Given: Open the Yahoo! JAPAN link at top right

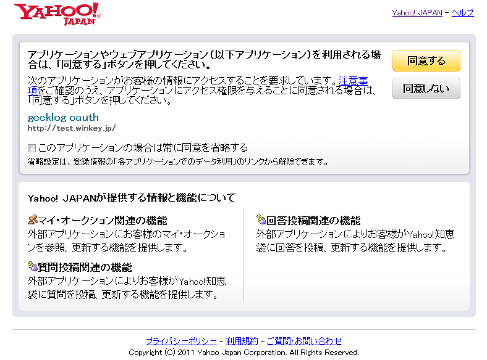Looking at the screenshot, I should 417,12.
